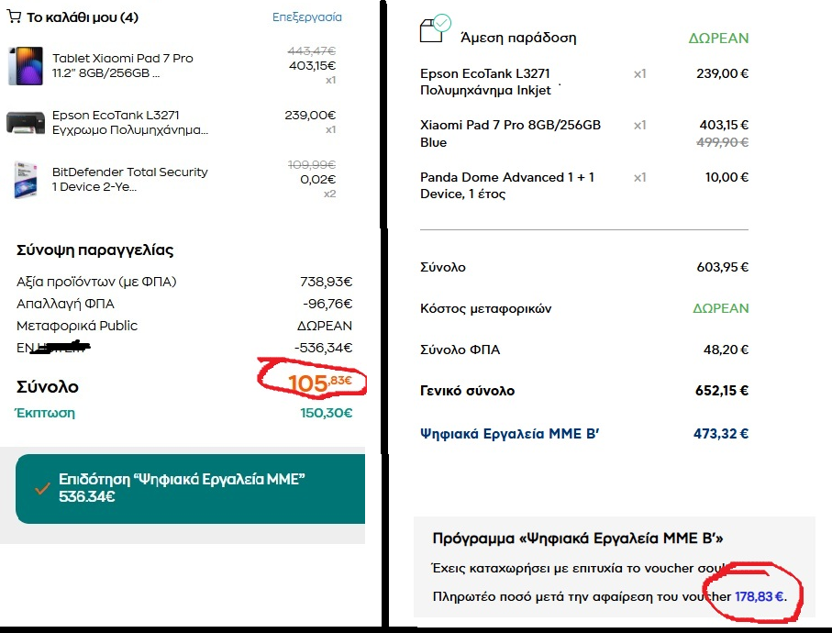Click the Ψηφιακά Εργαλεία ΜΜΕ Β' voucher line
832x633 pixels.
coord(584,434)
